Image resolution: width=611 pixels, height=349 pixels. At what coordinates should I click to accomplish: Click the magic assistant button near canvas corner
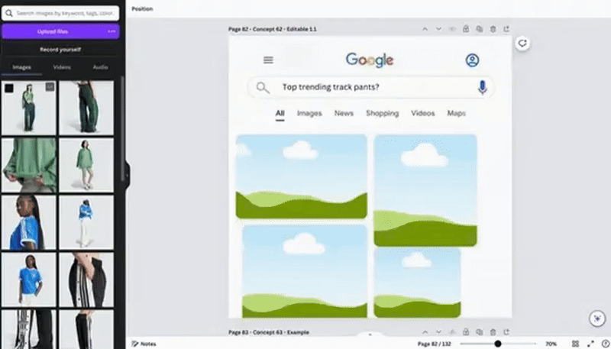(x=597, y=318)
